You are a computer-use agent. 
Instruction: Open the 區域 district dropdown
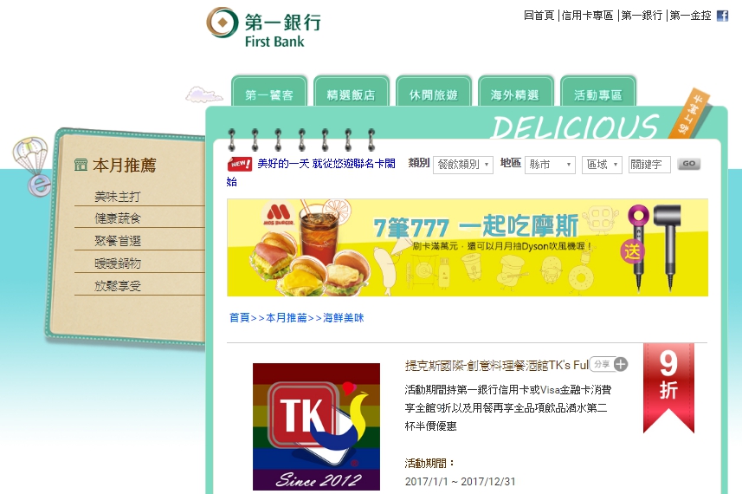point(602,165)
